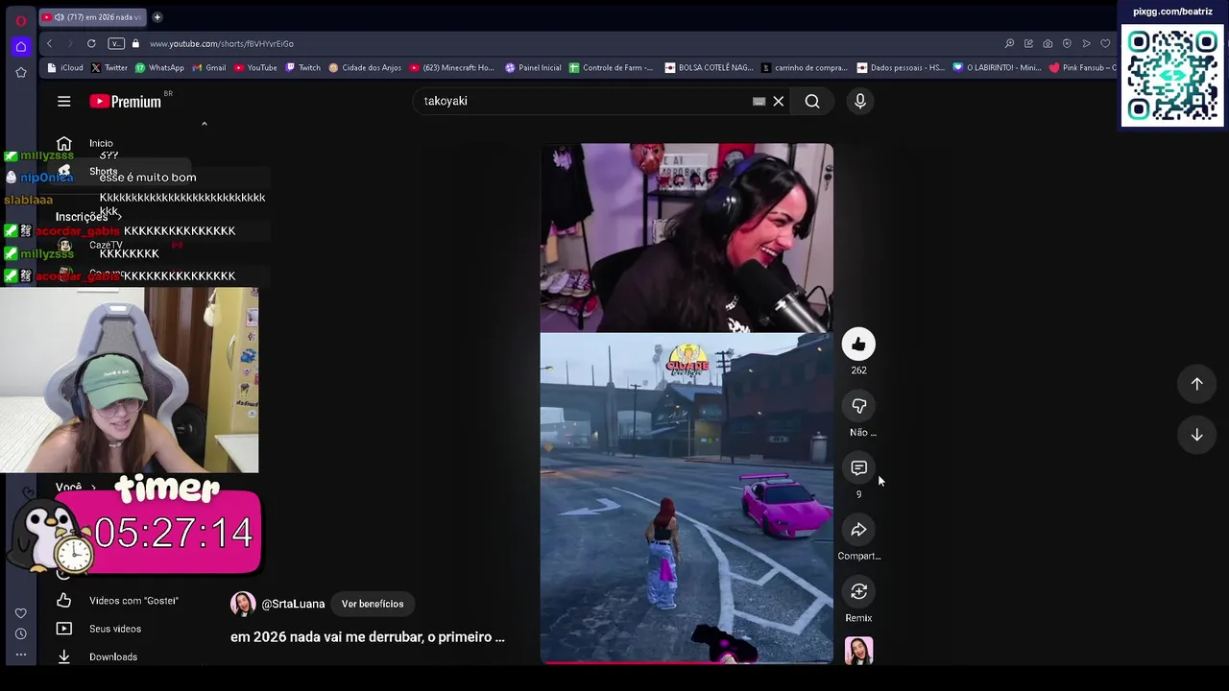Dislike the Short with thumbs down
The image size is (1229, 691).
[x=858, y=406]
